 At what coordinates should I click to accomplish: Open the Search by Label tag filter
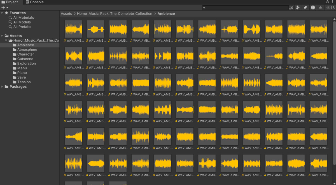305,8
